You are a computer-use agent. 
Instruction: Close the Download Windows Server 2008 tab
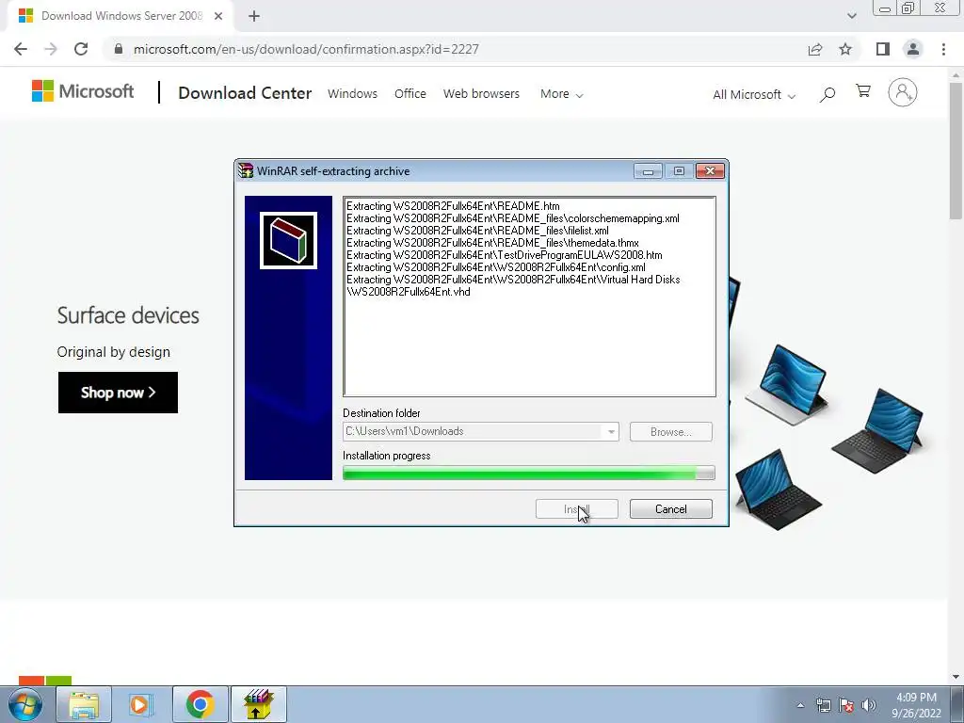218,16
